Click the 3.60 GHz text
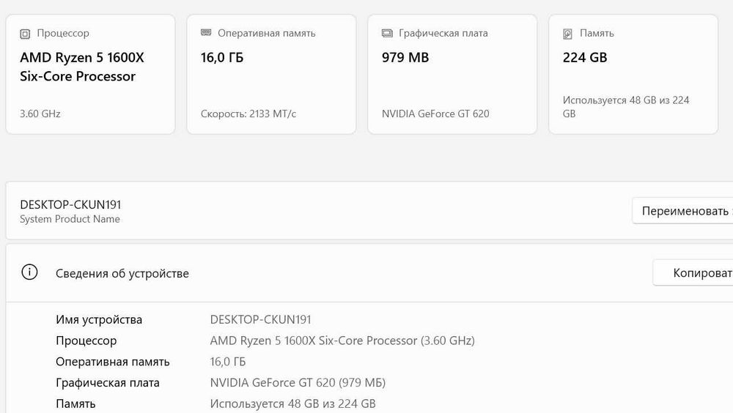This screenshot has height=413, width=733. pyautogui.click(x=40, y=114)
